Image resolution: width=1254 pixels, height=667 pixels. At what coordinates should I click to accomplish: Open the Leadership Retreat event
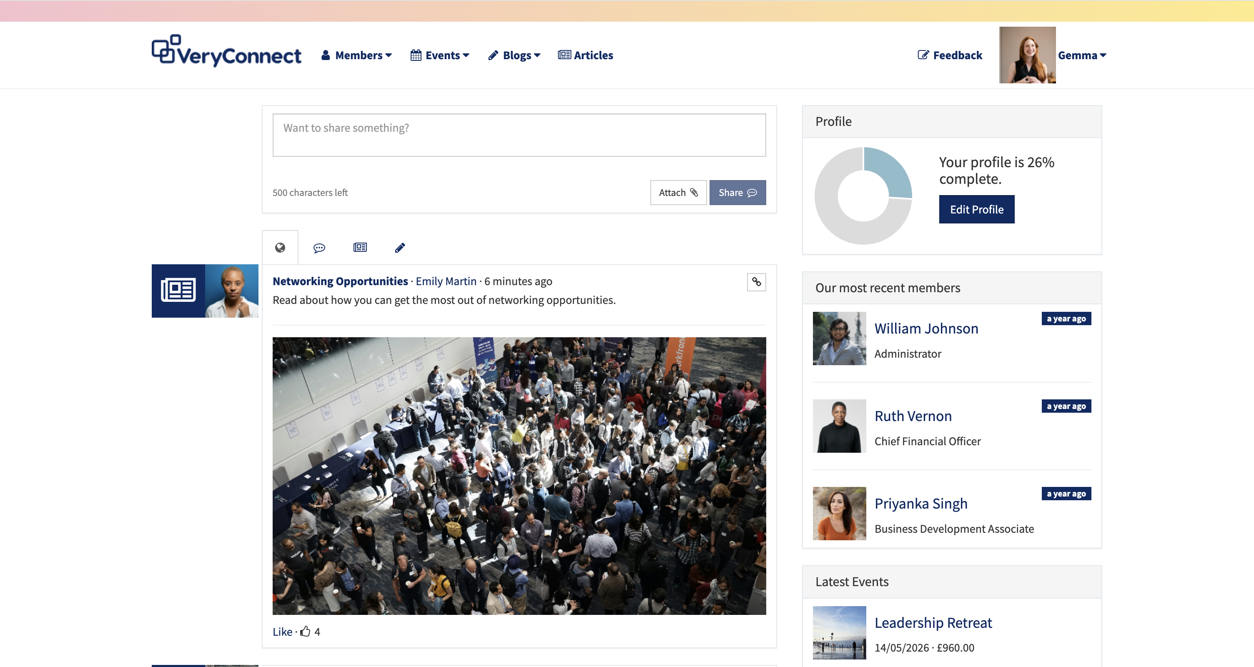(x=933, y=622)
